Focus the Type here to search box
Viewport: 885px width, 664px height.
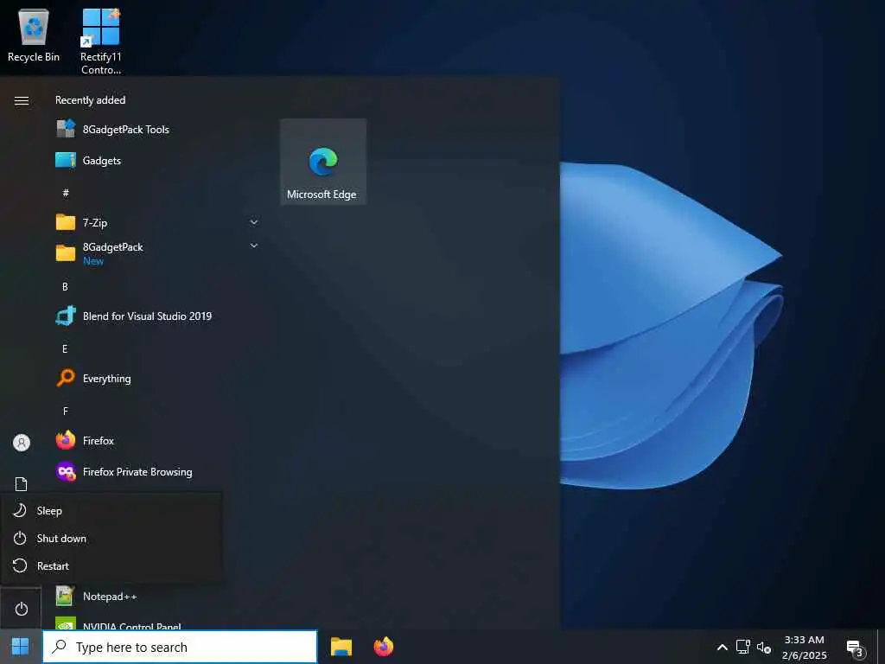180,647
